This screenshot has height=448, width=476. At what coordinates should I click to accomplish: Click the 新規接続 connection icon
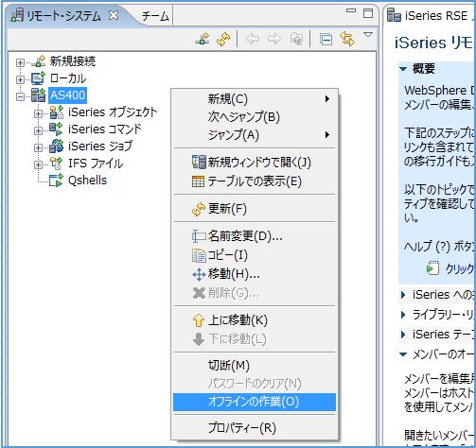click(x=39, y=61)
